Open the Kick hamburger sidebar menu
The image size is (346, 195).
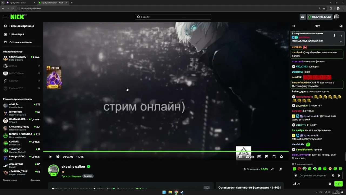coord(5,17)
